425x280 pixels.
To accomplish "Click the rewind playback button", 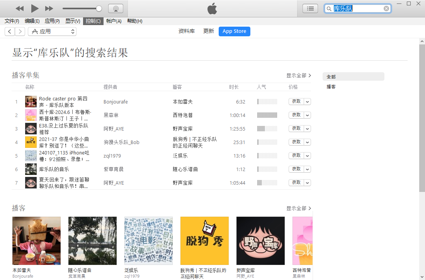I will [x=20, y=8].
